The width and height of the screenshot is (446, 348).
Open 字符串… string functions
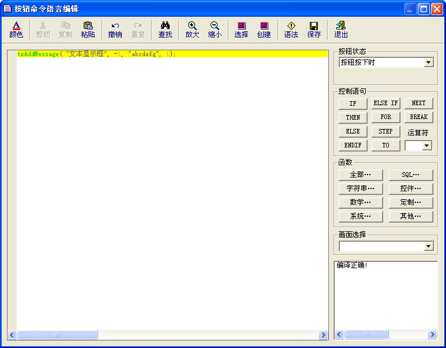pos(361,188)
